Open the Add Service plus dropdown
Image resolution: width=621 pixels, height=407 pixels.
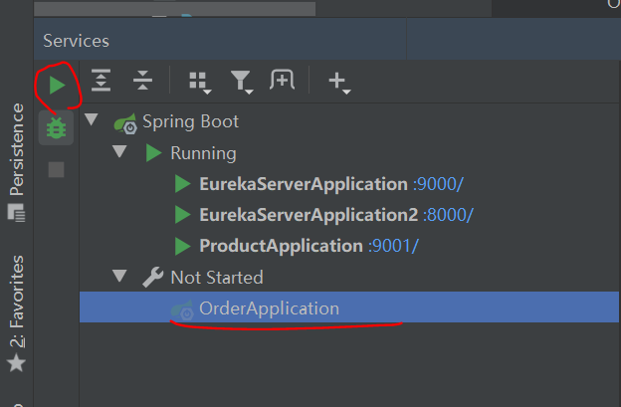click(x=339, y=83)
